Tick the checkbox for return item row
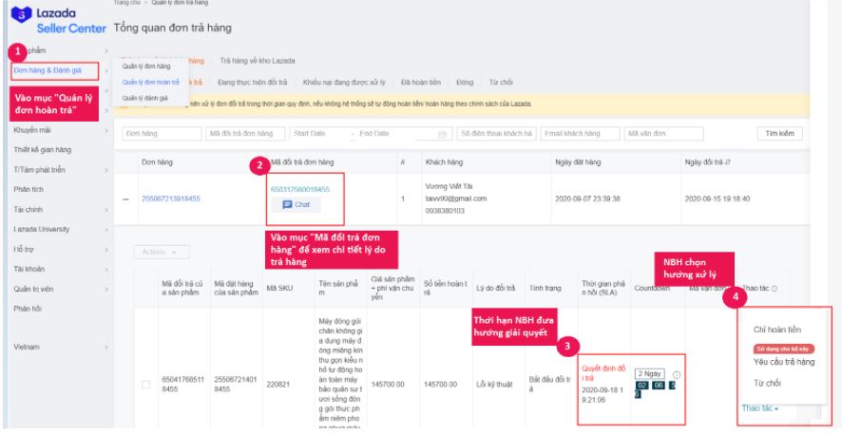The width and height of the screenshot is (842, 435). coord(145,385)
